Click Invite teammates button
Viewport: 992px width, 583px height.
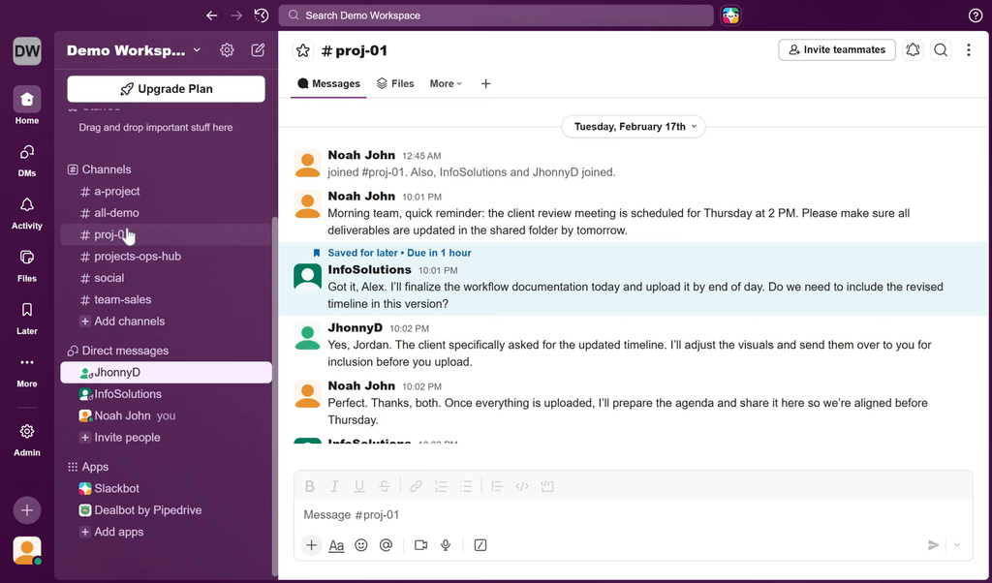(836, 49)
